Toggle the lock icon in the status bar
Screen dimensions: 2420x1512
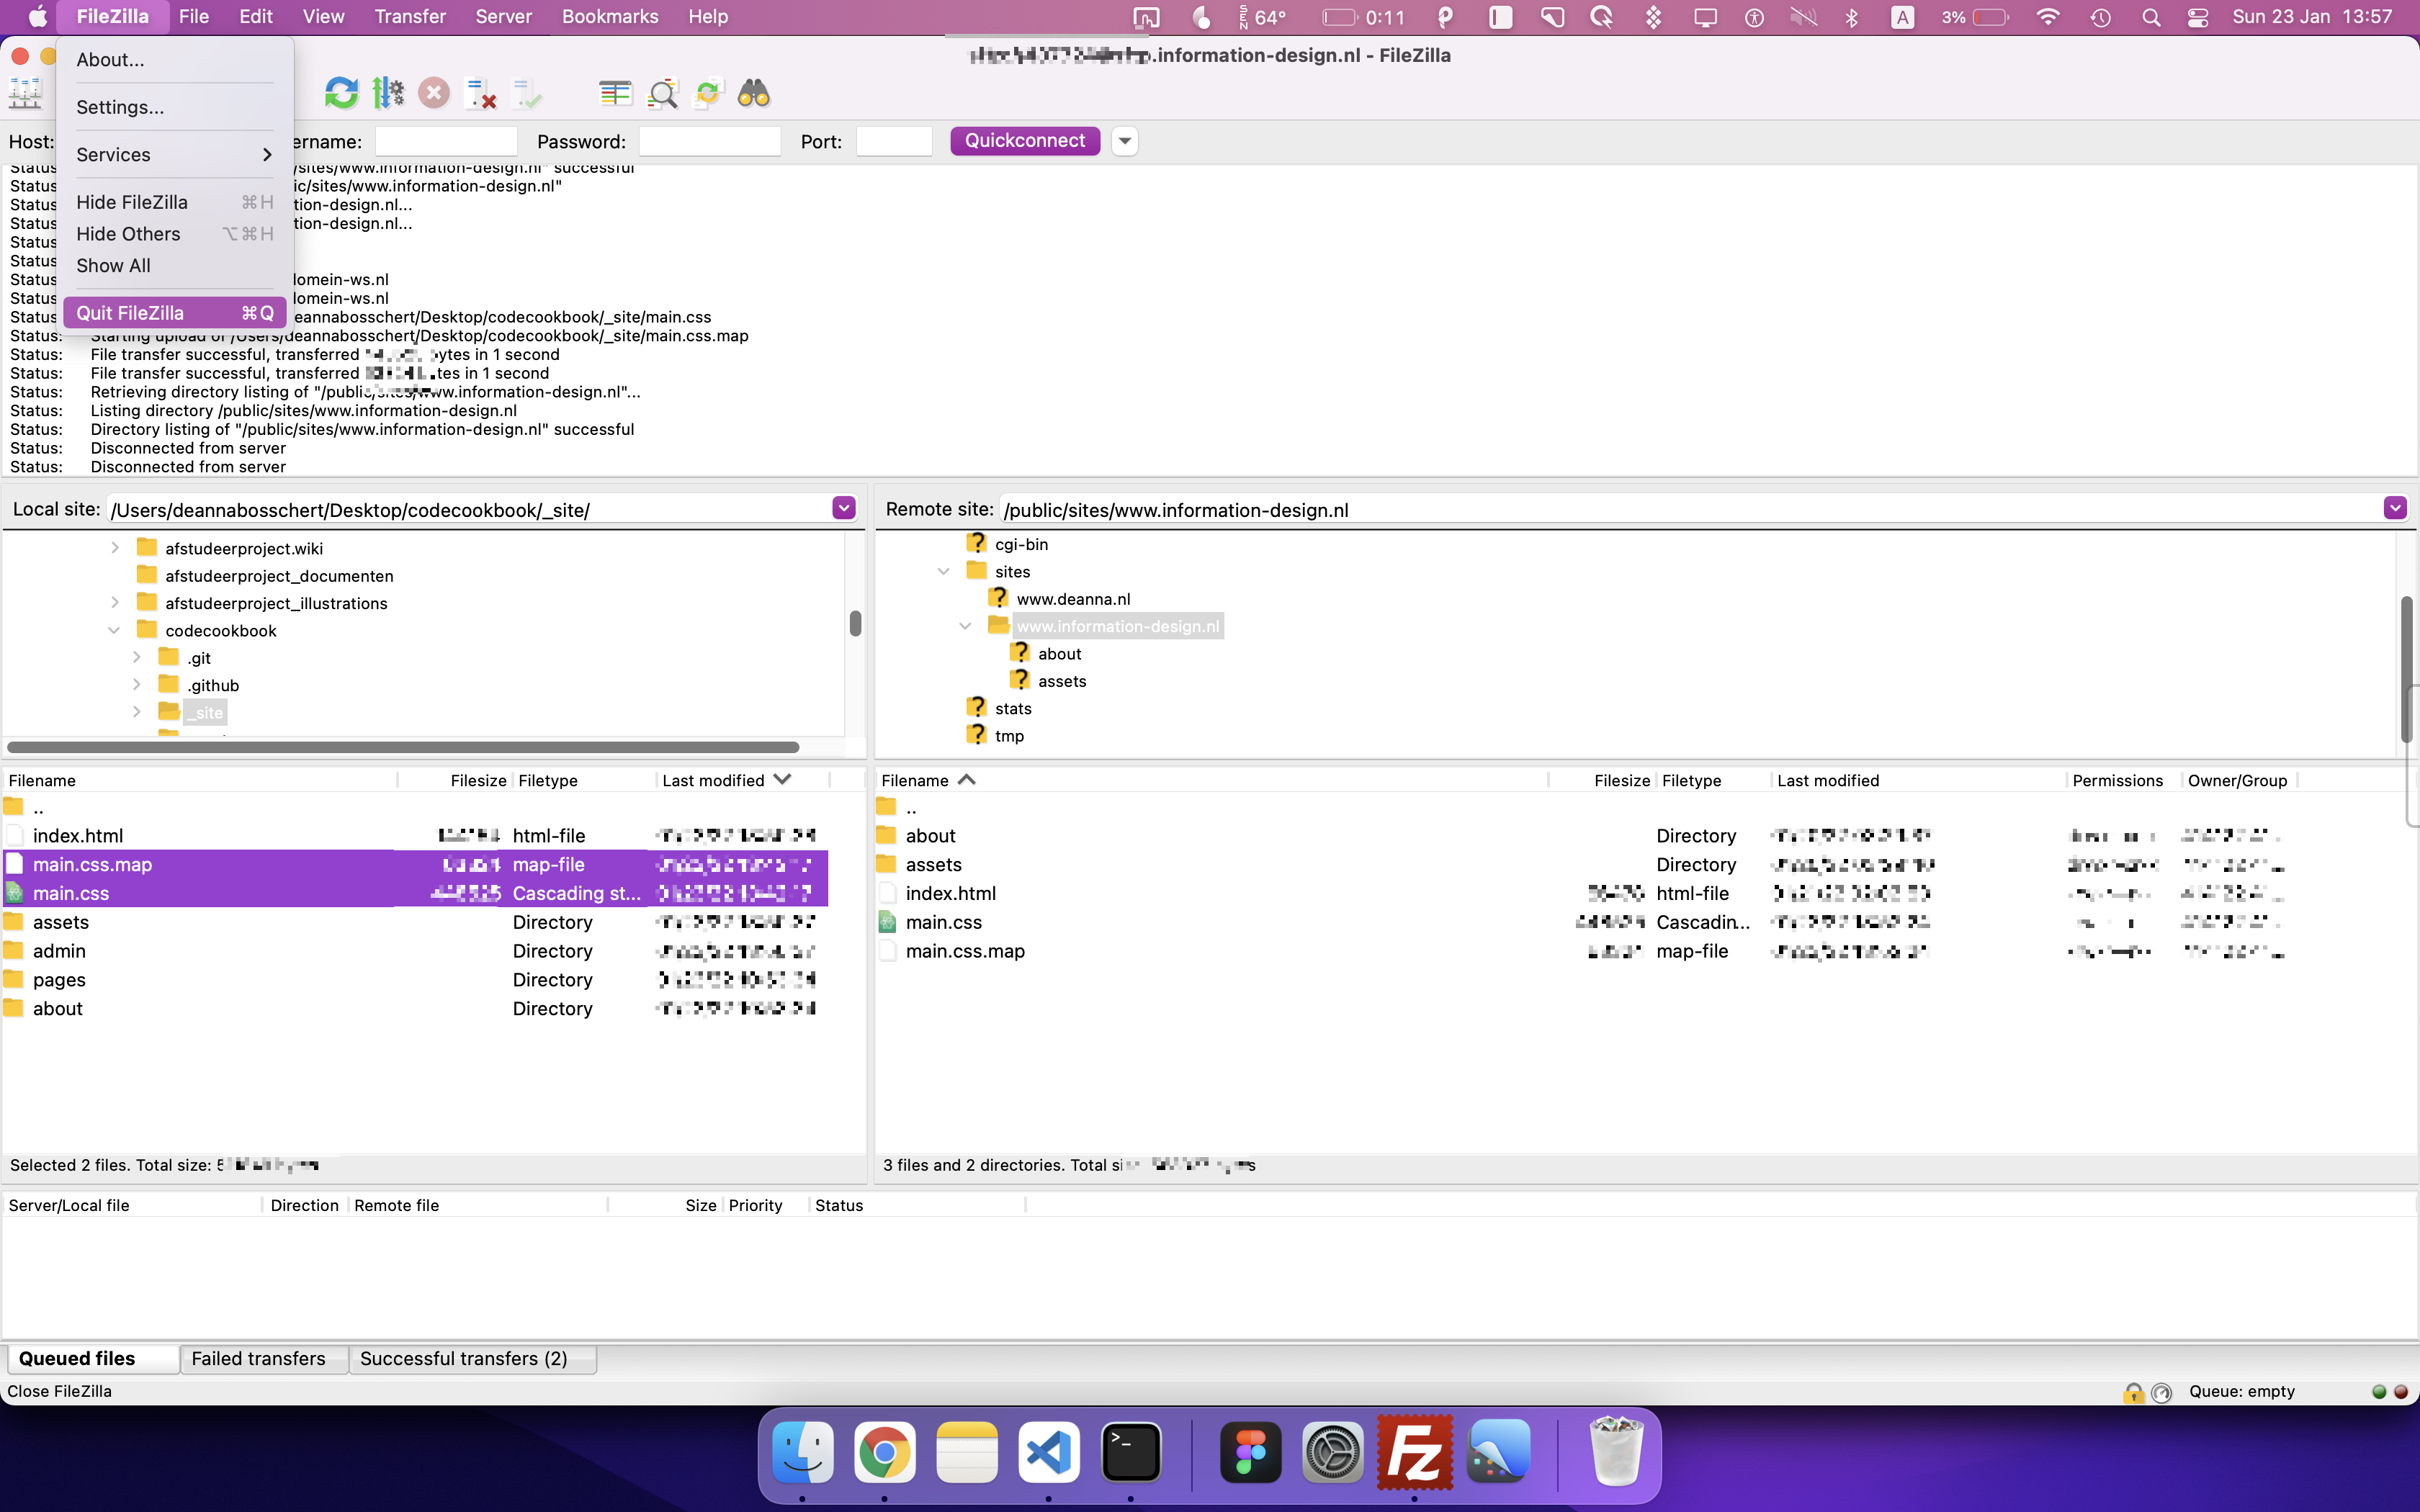click(x=2133, y=1391)
